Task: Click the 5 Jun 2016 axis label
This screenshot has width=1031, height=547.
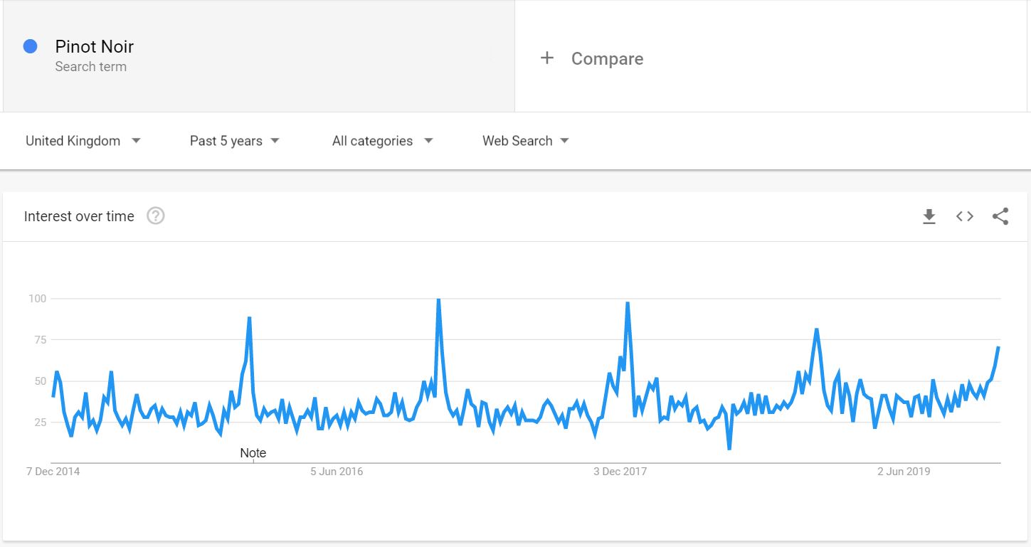Action: [337, 471]
